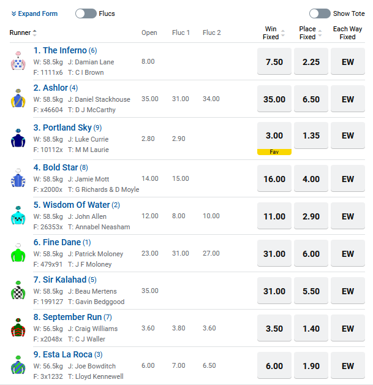Image resolution: width=373 pixels, height=385 pixels.
Task: Choose Each Way for Esta La Roca
Action: tap(347, 366)
